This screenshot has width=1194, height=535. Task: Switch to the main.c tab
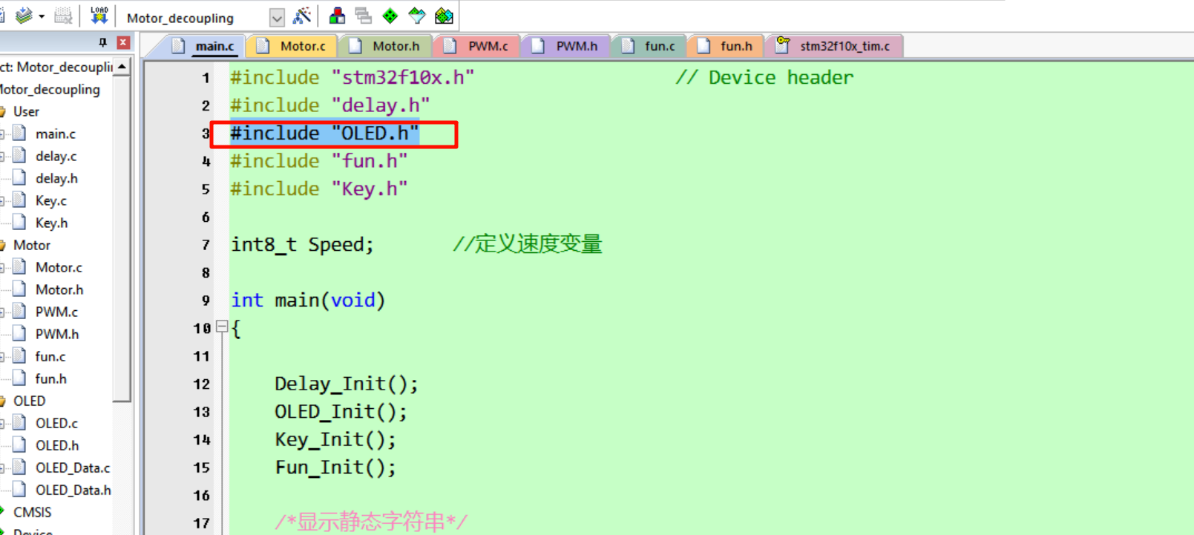click(203, 46)
